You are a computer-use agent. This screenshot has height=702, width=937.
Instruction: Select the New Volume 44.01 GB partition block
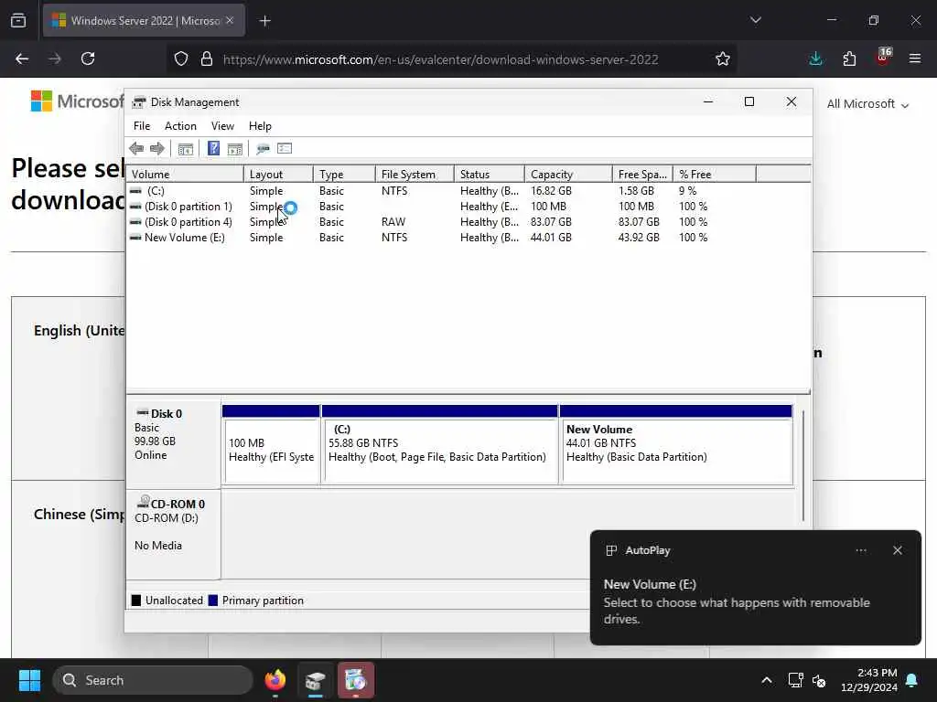(676, 445)
